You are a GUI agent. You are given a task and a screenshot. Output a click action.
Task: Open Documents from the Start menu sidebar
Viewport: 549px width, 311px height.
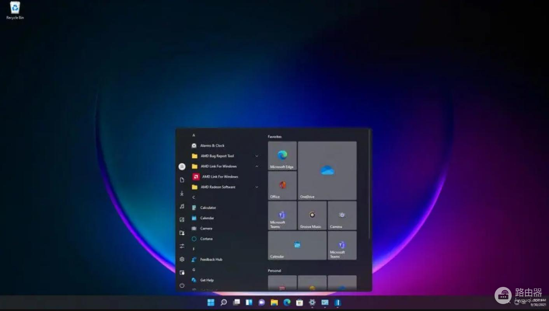[x=182, y=180]
